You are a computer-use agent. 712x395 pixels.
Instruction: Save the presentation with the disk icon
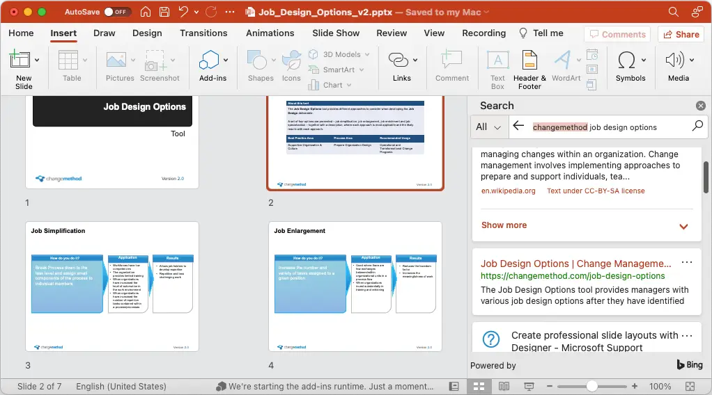[x=164, y=12]
